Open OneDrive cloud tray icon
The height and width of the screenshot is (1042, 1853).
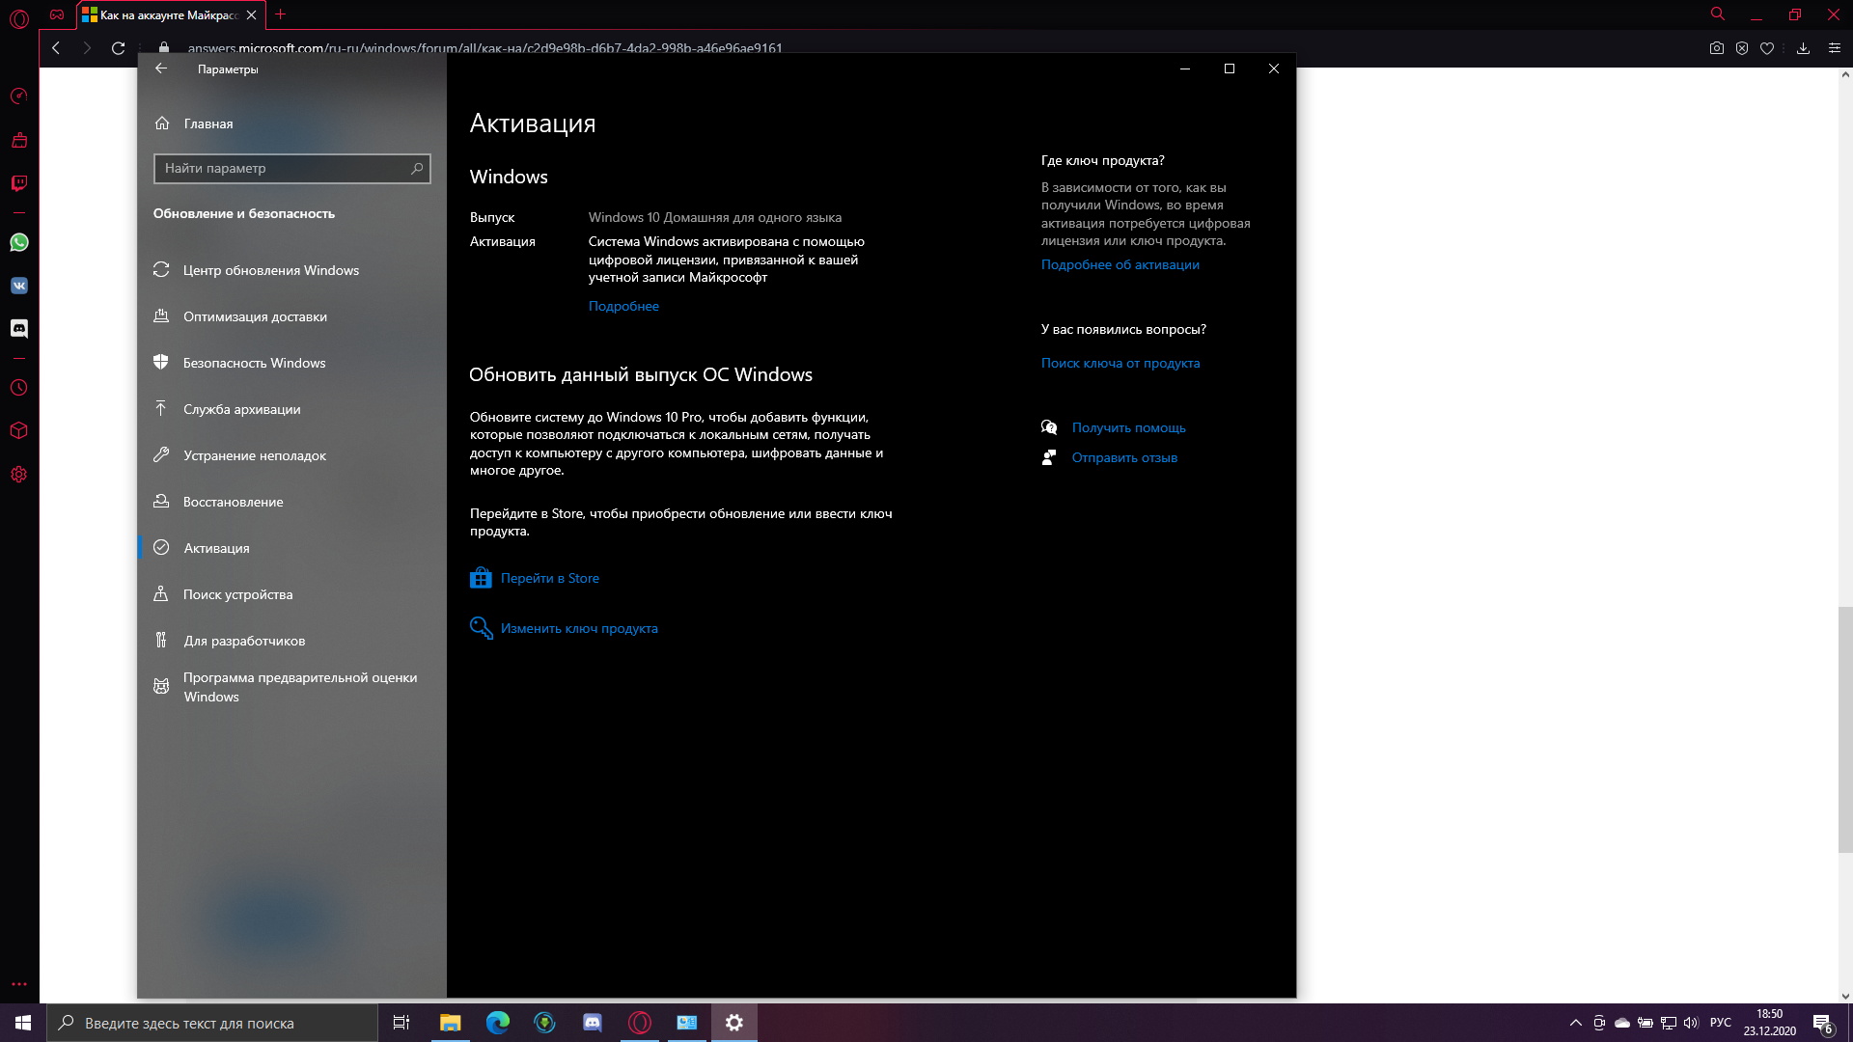click(1622, 1023)
